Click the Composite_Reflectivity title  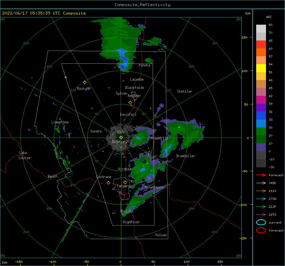point(142,5)
